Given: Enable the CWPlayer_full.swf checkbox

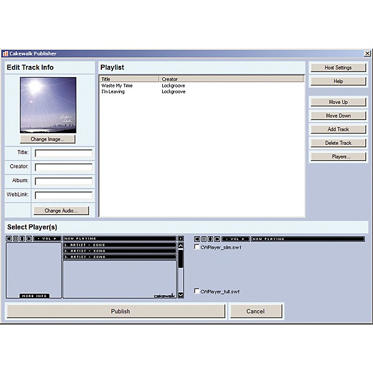Looking at the screenshot, I should click(196, 291).
